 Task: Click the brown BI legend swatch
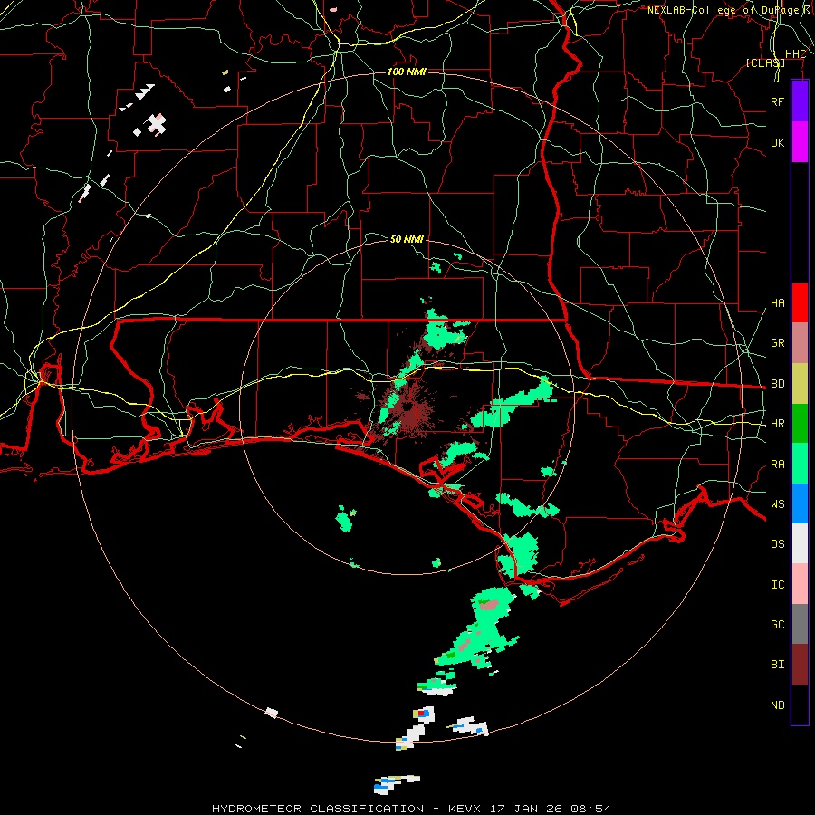click(800, 665)
